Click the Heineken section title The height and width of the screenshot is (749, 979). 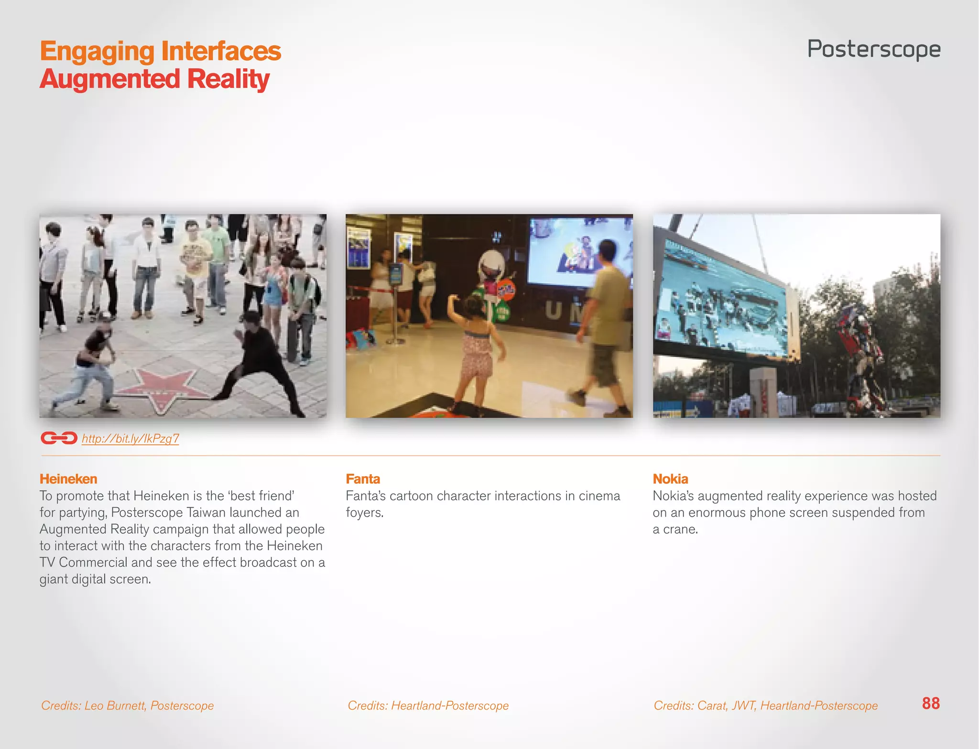[x=68, y=478]
